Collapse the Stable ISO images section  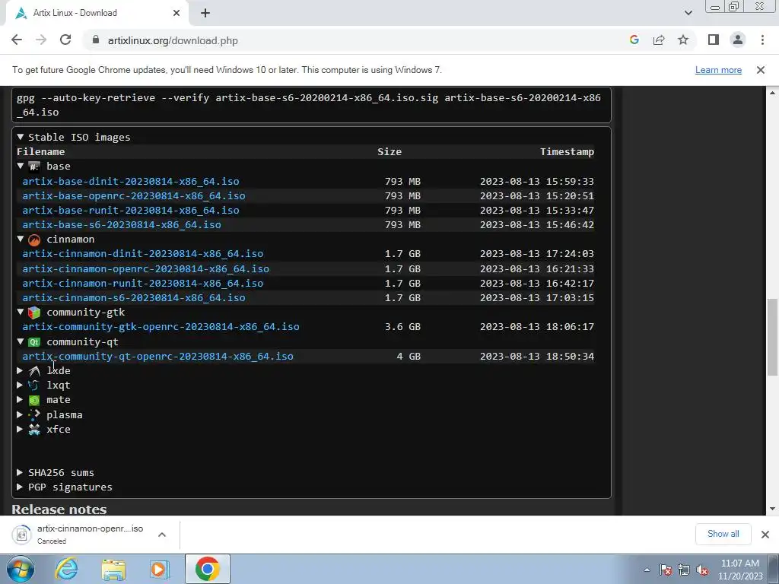(20, 137)
